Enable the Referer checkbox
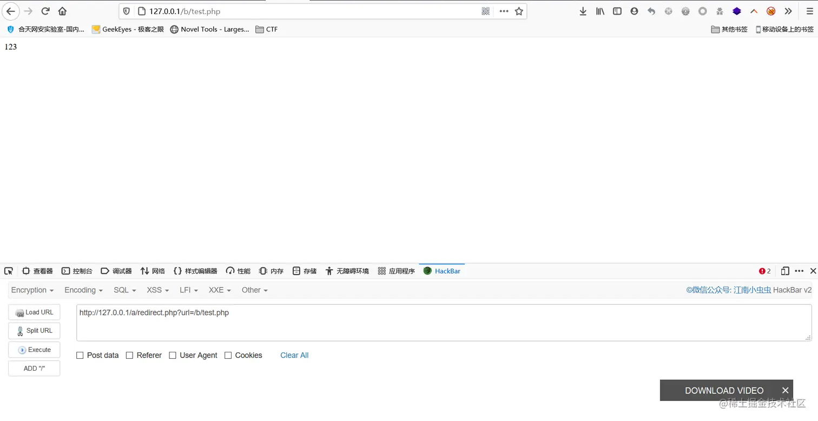818x421 pixels. click(129, 355)
